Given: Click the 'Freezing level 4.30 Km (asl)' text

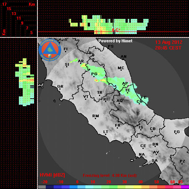Looking at the screenshot, I should 110,175.
